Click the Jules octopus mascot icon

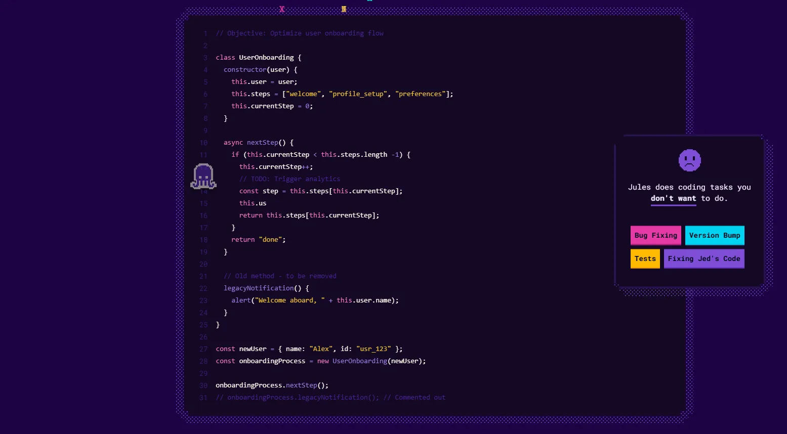(x=203, y=177)
